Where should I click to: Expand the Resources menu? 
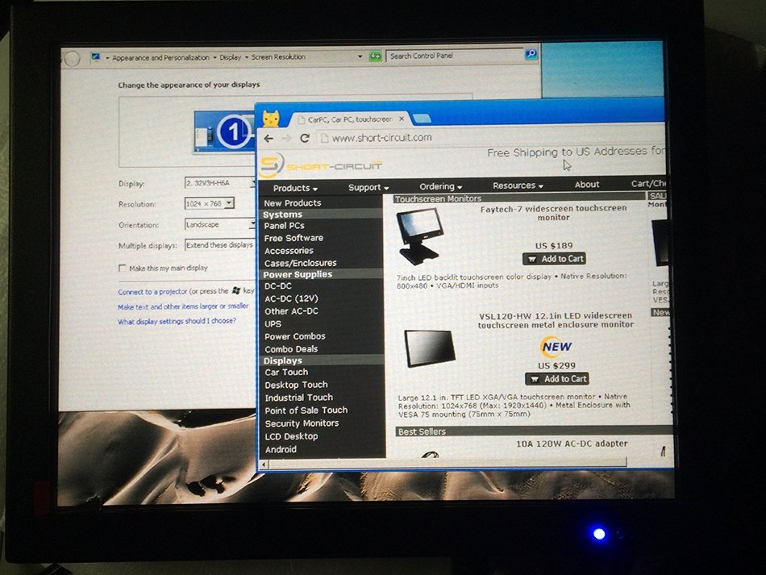[518, 185]
